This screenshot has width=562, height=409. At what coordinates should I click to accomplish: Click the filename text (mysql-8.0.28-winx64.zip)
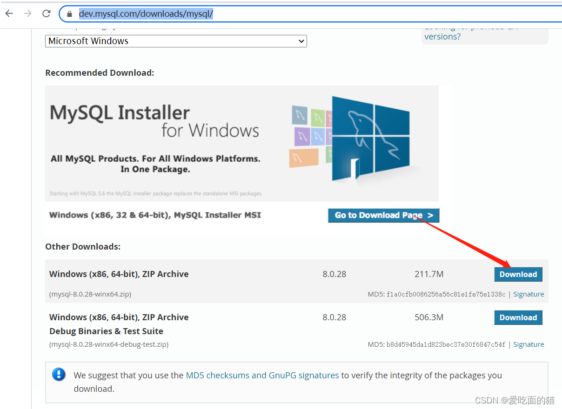pyautogui.click(x=90, y=294)
